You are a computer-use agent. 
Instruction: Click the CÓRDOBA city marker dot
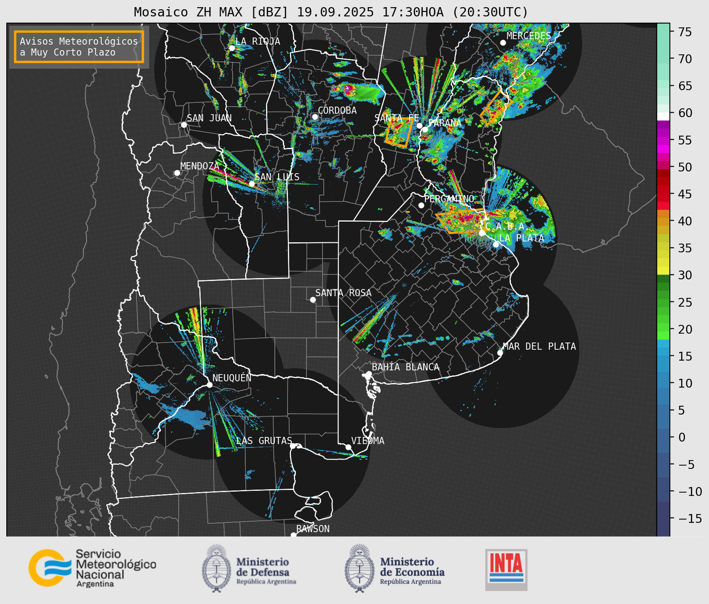tap(315, 117)
